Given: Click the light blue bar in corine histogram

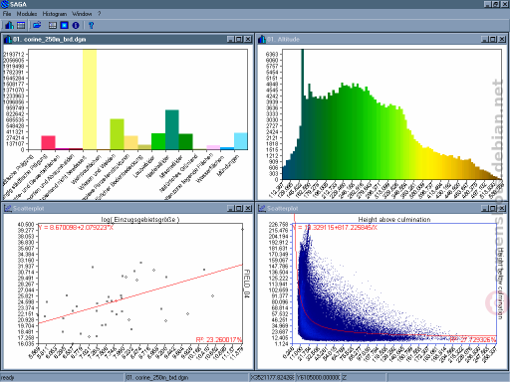Looking at the screenshot, I should (x=241, y=141).
